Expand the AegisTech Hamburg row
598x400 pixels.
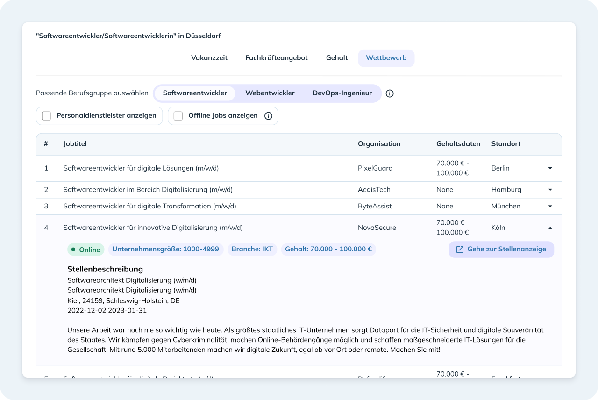(550, 190)
